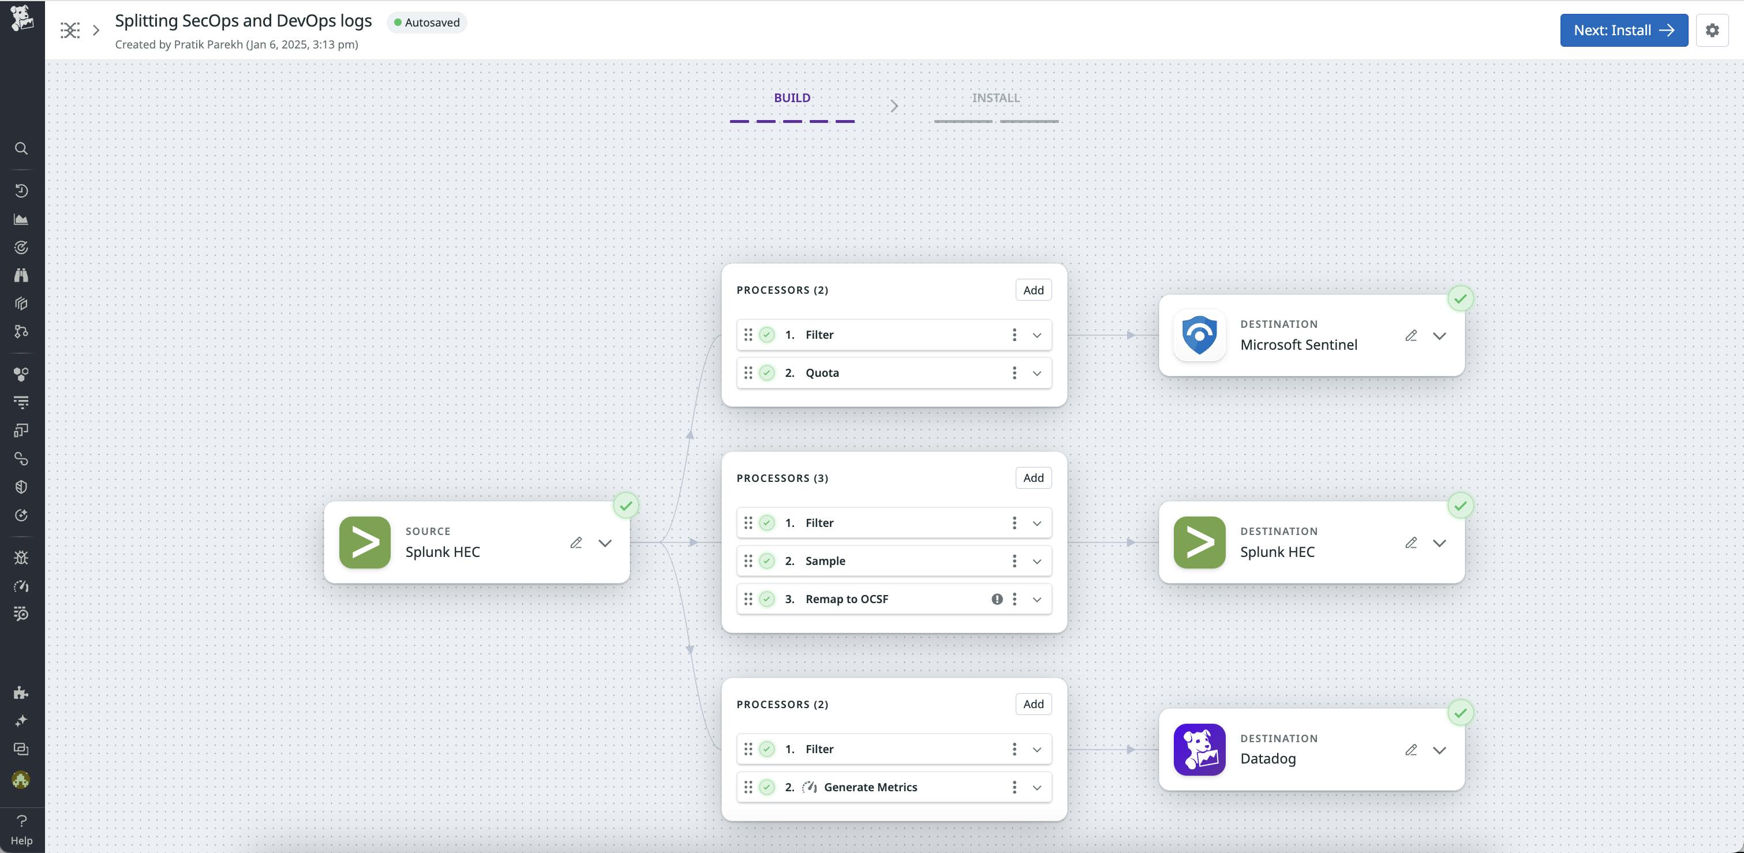Click the pipeline settings gear icon
1744x853 pixels.
point(1712,31)
